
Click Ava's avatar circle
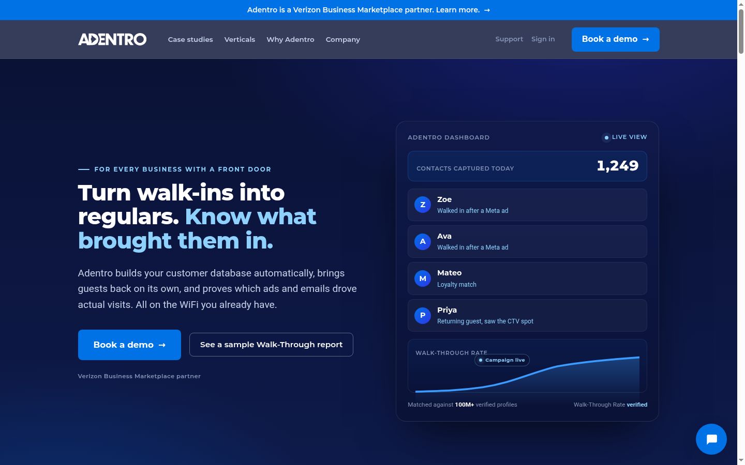[423, 241]
